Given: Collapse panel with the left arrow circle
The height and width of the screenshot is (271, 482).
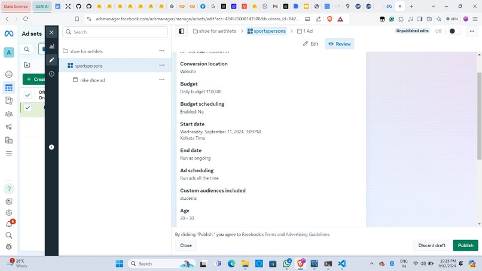Looking at the screenshot, I should click(x=51, y=147).
